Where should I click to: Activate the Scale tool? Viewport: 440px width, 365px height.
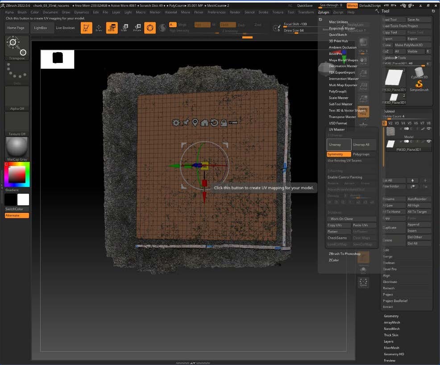click(x=125, y=28)
